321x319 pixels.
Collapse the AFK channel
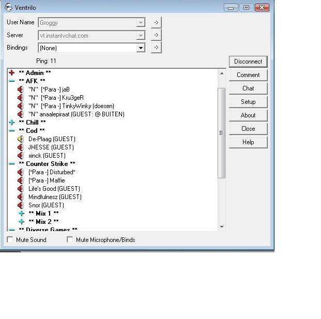12,81
